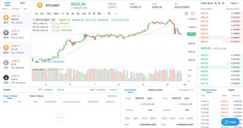This screenshot has height=128, width=243.
Task: Open the chart settings gear icon
Action: [186, 14]
